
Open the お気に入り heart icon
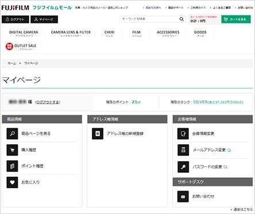coord(12,183)
